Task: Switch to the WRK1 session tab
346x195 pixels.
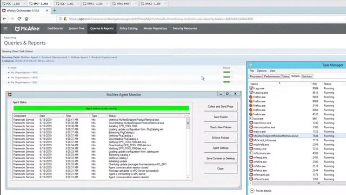Action: pyautogui.click(x=95, y=4)
